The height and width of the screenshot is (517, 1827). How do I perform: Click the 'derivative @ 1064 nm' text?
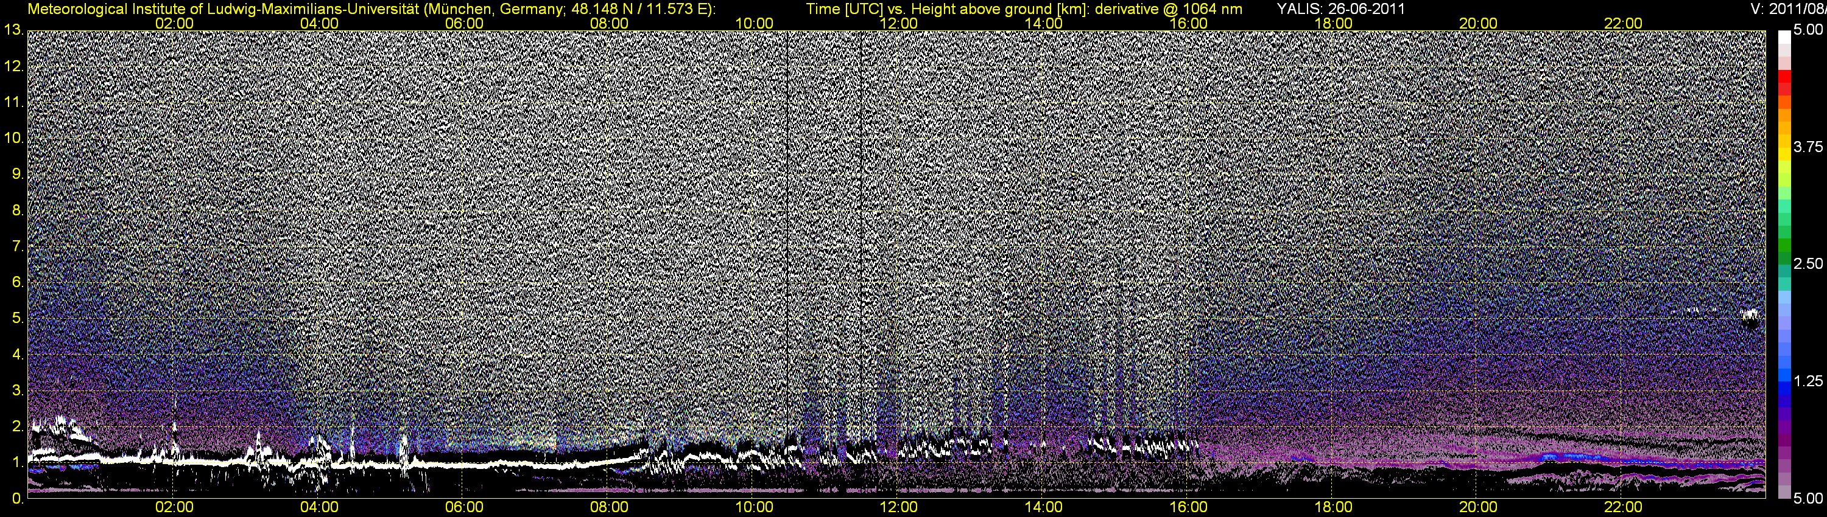click(1167, 9)
